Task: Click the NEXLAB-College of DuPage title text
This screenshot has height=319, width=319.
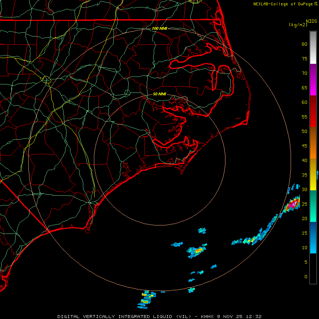Action: (283, 4)
